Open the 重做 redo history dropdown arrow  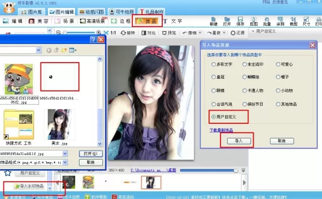click(x=224, y=33)
